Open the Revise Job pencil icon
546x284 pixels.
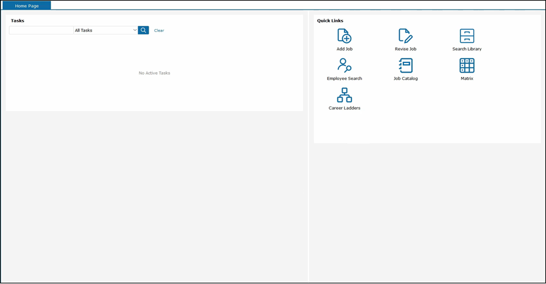click(x=405, y=36)
